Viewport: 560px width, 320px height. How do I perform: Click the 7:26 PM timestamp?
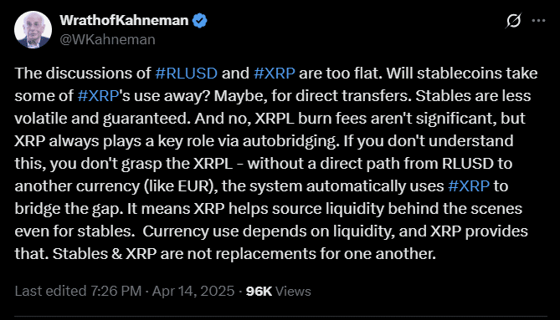tap(116, 291)
